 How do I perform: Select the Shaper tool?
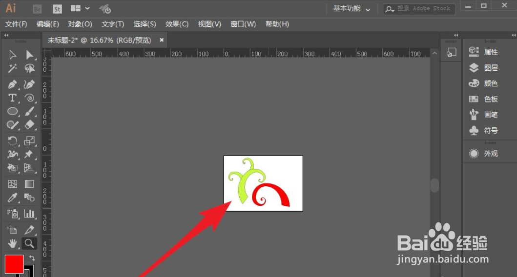[x=13, y=125]
